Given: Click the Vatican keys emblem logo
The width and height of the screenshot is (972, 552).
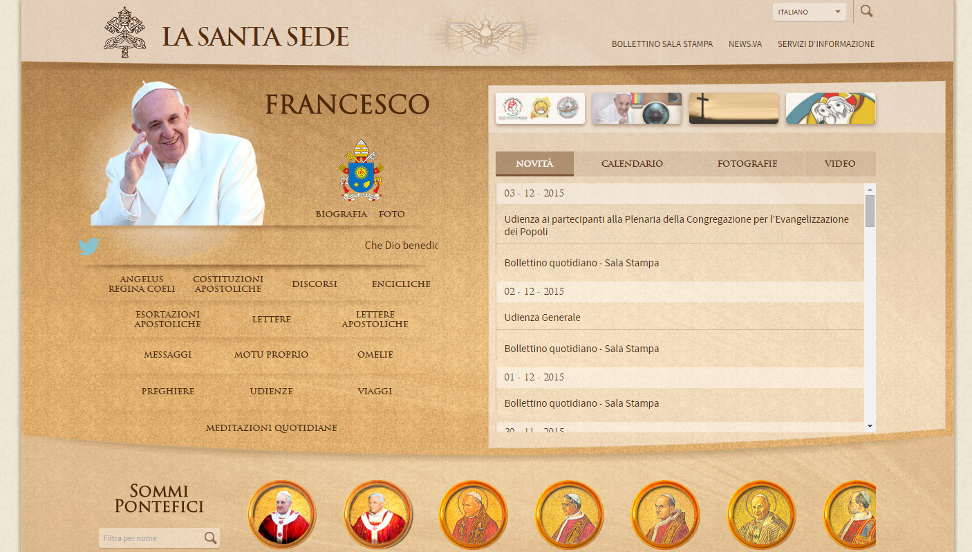Looking at the screenshot, I should [124, 33].
